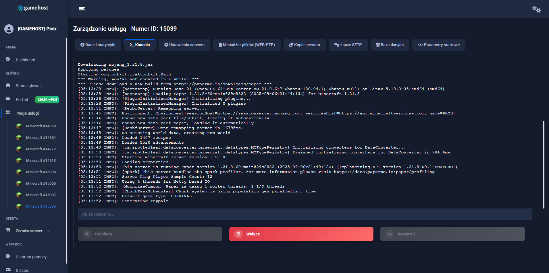Open the Parametry startowe tab
Screen dimensions: 549x273
[439, 45]
